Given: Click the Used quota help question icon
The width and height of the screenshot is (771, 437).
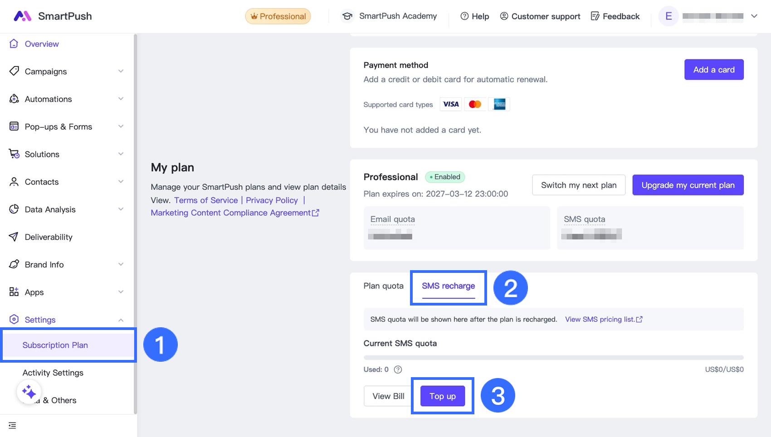Looking at the screenshot, I should tap(398, 369).
